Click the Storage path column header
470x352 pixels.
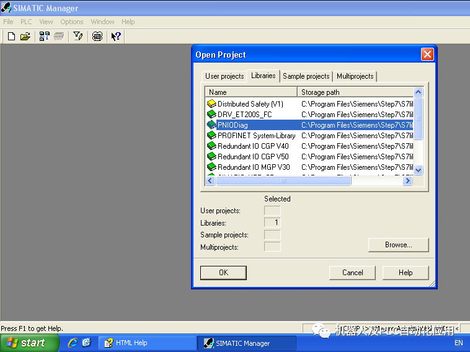[355, 92]
